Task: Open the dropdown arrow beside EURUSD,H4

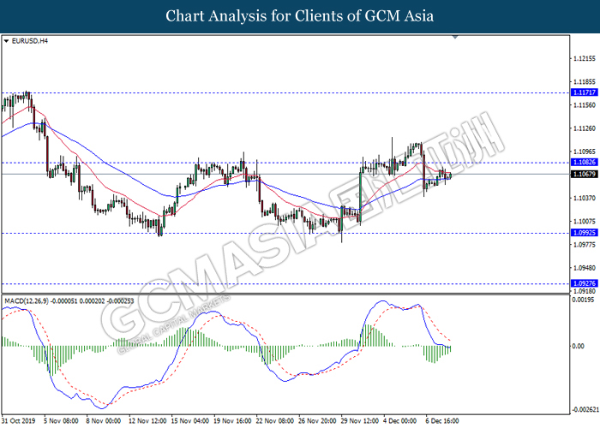Action: point(7,41)
